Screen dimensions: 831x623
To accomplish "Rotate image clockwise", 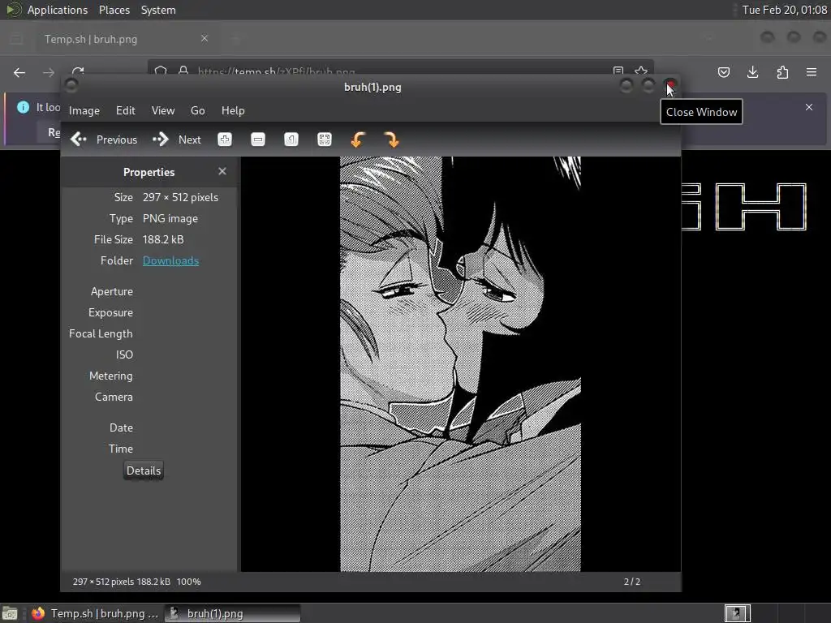I will click(x=391, y=140).
